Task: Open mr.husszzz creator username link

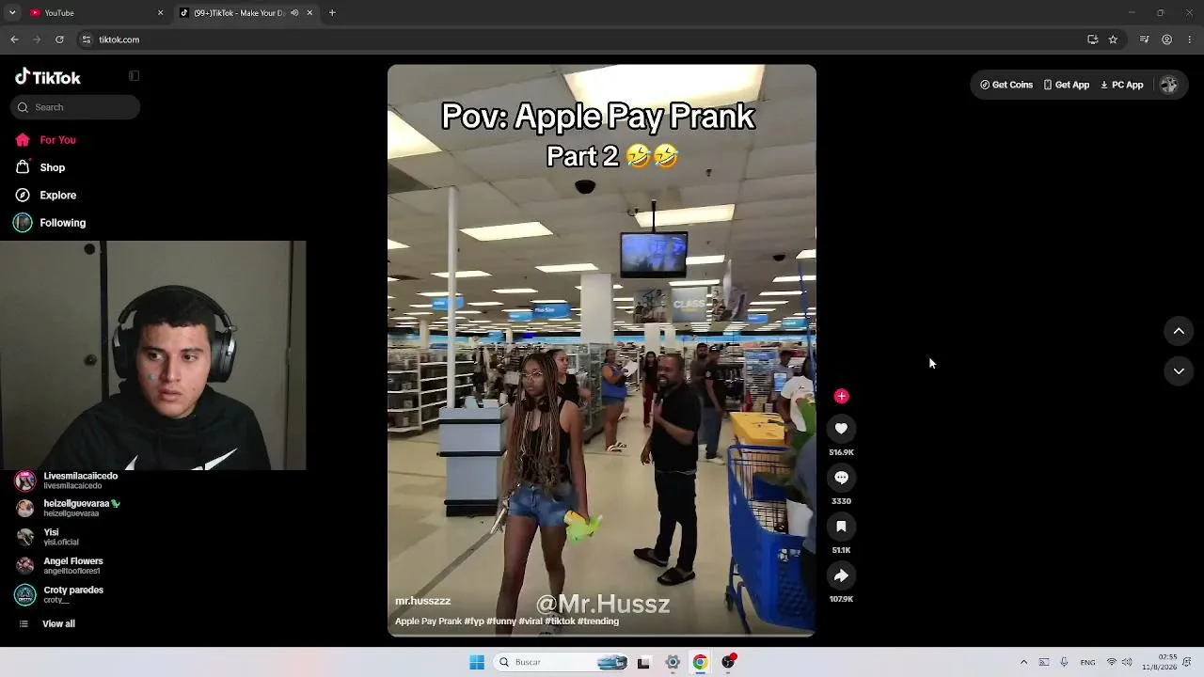Action: [x=422, y=601]
